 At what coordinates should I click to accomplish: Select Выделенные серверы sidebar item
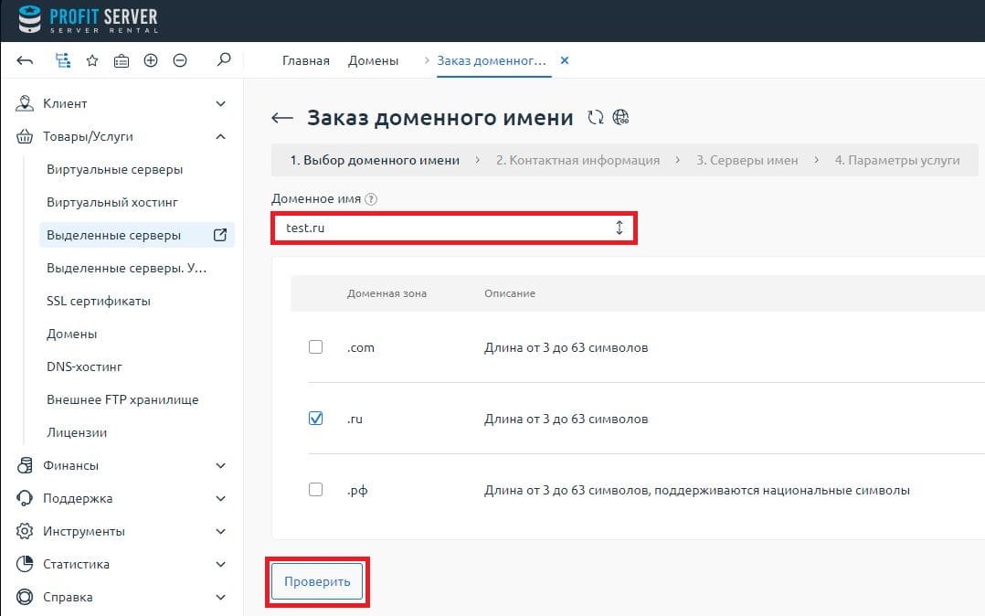tap(137, 235)
